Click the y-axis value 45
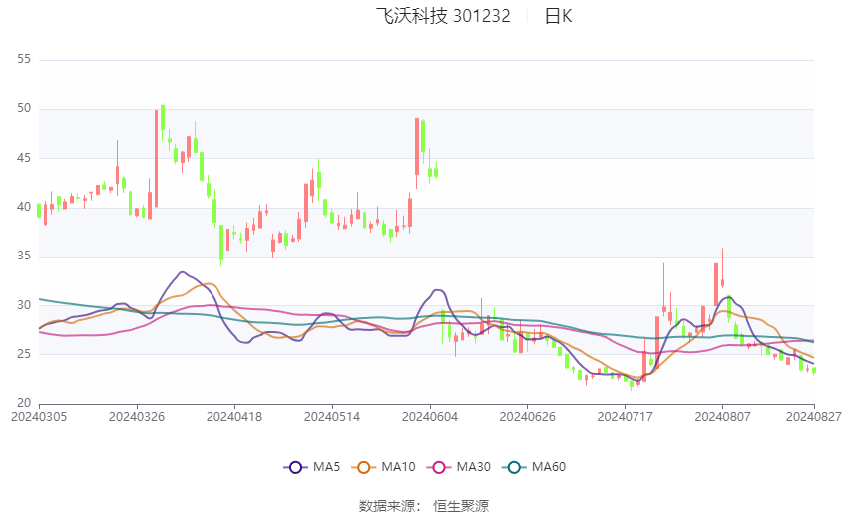848x516 pixels. pos(24,158)
